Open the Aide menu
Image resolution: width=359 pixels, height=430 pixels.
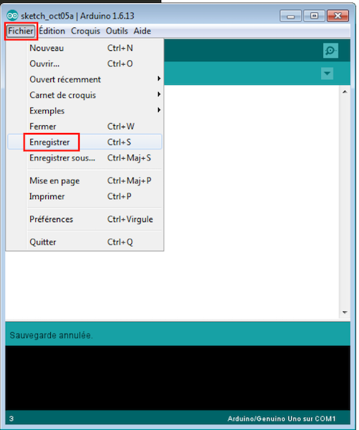pos(142,31)
